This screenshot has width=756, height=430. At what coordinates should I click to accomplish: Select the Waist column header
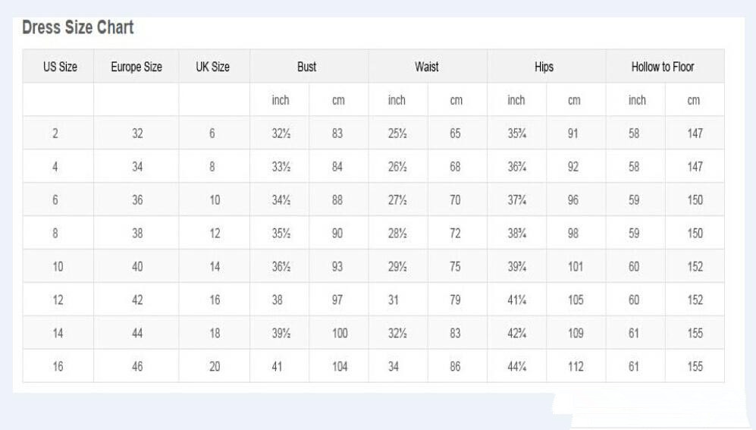pos(426,67)
